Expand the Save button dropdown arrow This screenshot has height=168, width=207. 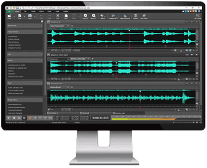click(x=35, y=16)
